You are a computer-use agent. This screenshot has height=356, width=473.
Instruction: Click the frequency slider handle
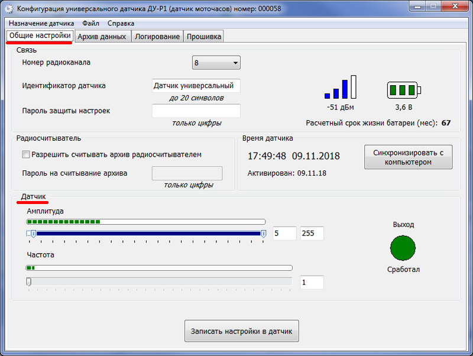(x=28, y=281)
